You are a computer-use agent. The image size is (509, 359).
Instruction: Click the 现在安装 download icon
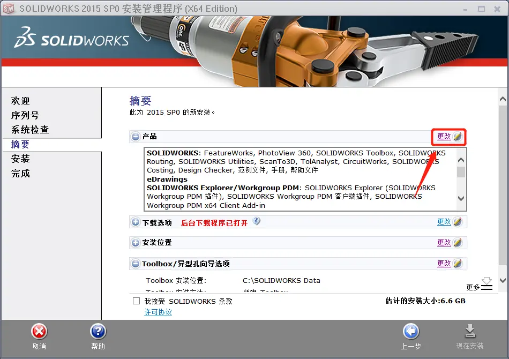[470, 331]
